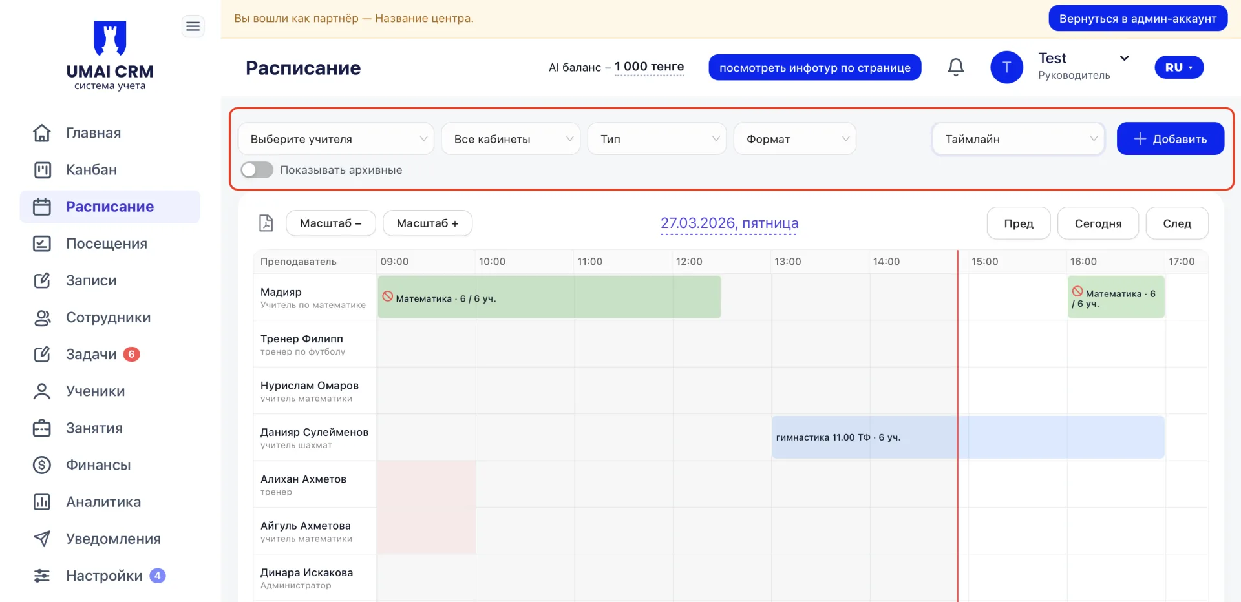This screenshot has height=602, width=1241.
Task: Export schedule with PDF file icon
Action: tap(266, 223)
